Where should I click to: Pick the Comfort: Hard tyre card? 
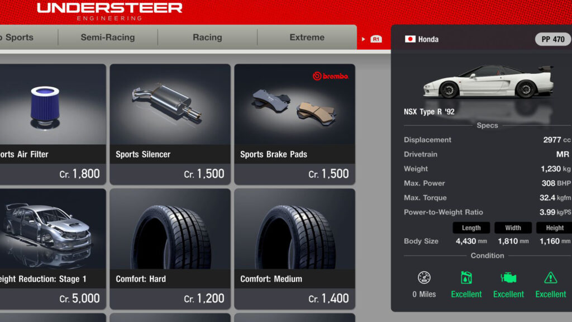point(170,249)
